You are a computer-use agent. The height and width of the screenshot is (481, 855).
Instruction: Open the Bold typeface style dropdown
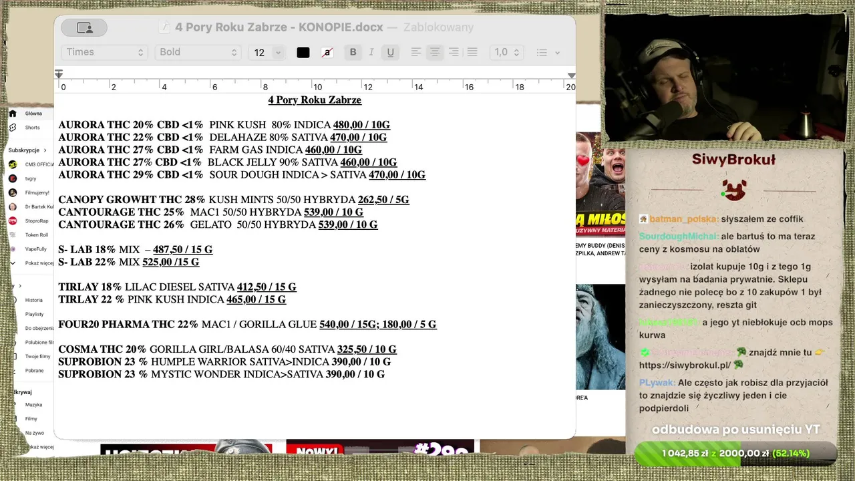[198, 52]
